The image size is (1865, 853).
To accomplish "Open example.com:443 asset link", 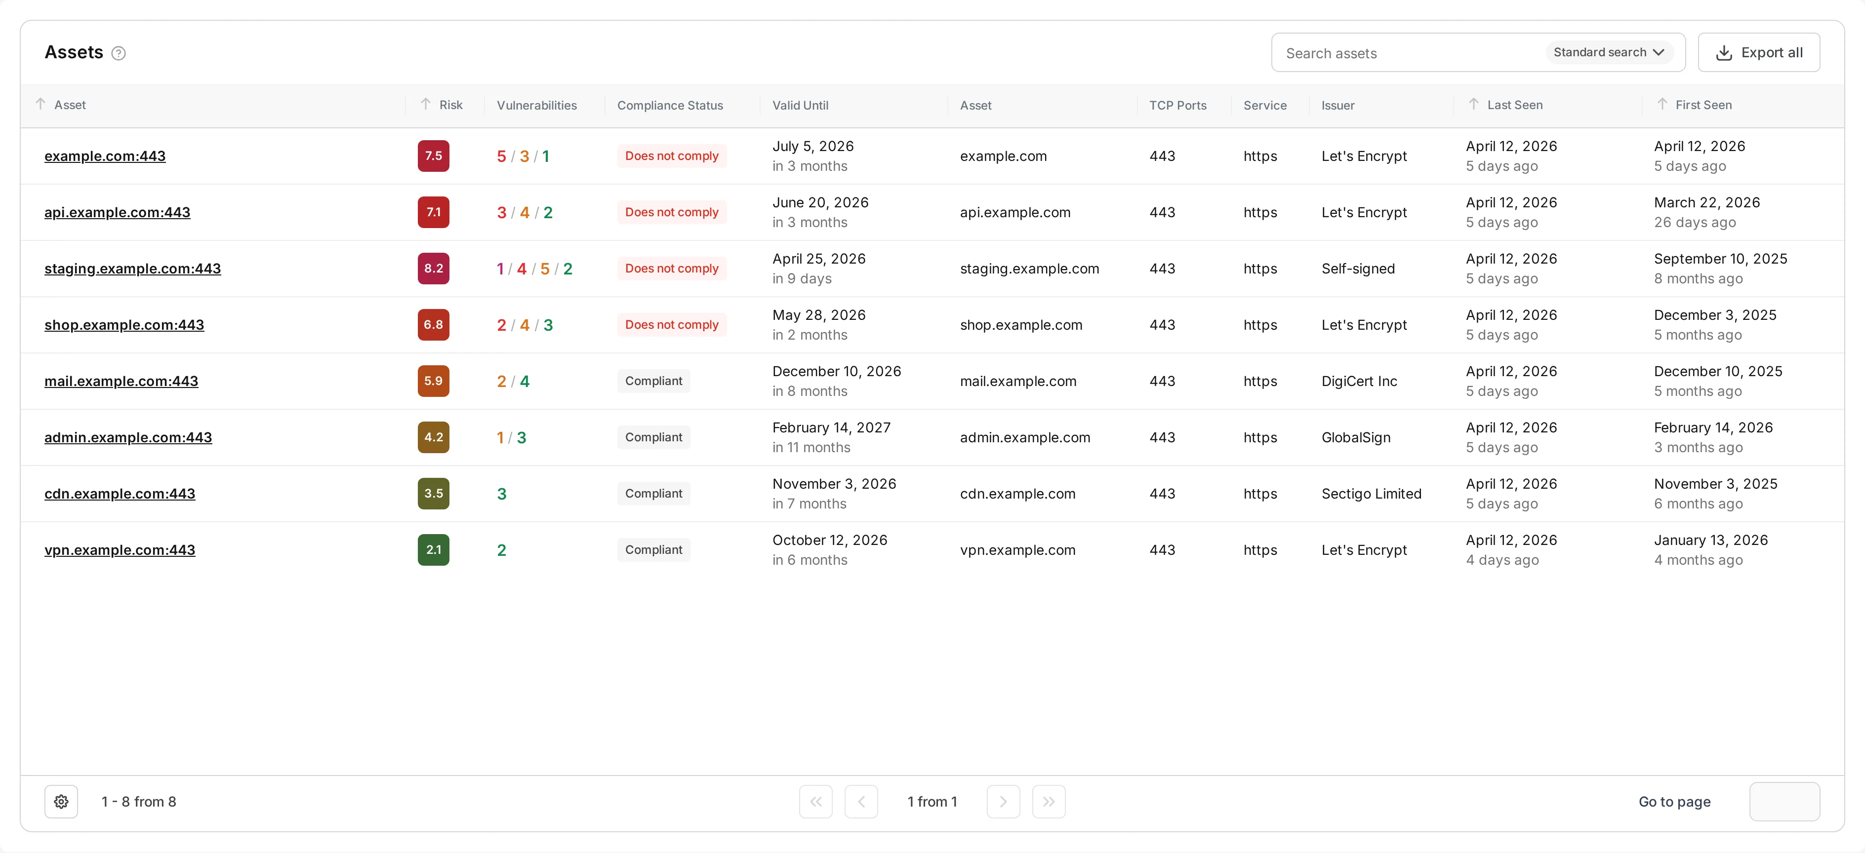I will [x=105, y=156].
